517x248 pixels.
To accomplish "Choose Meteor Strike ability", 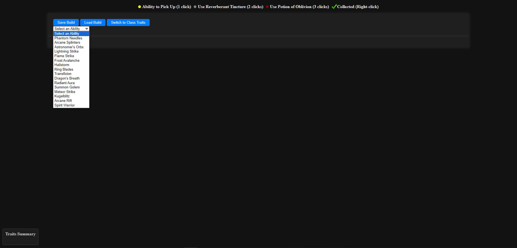I will click(x=71, y=92).
